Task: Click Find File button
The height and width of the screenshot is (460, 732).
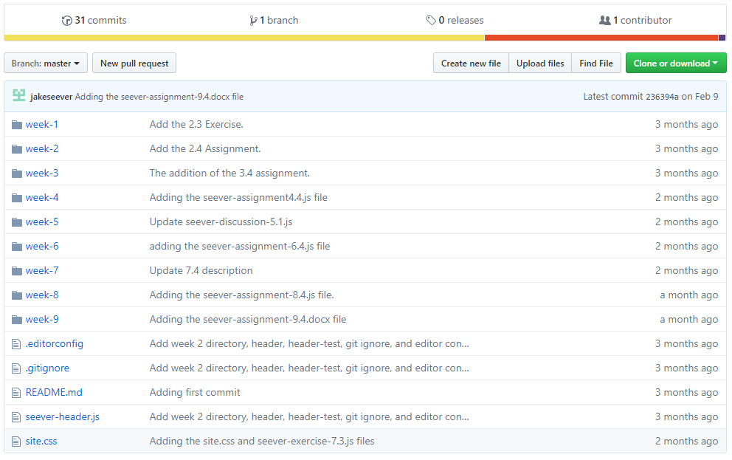Action: click(x=596, y=63)
